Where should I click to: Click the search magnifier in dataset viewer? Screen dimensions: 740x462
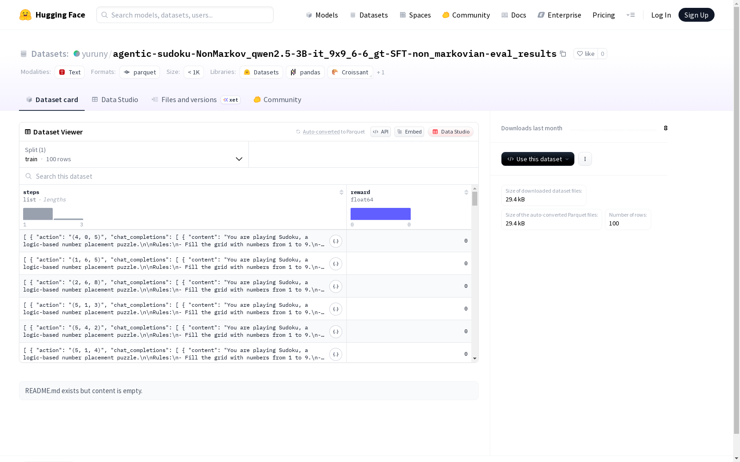click(x=29, y=176)
